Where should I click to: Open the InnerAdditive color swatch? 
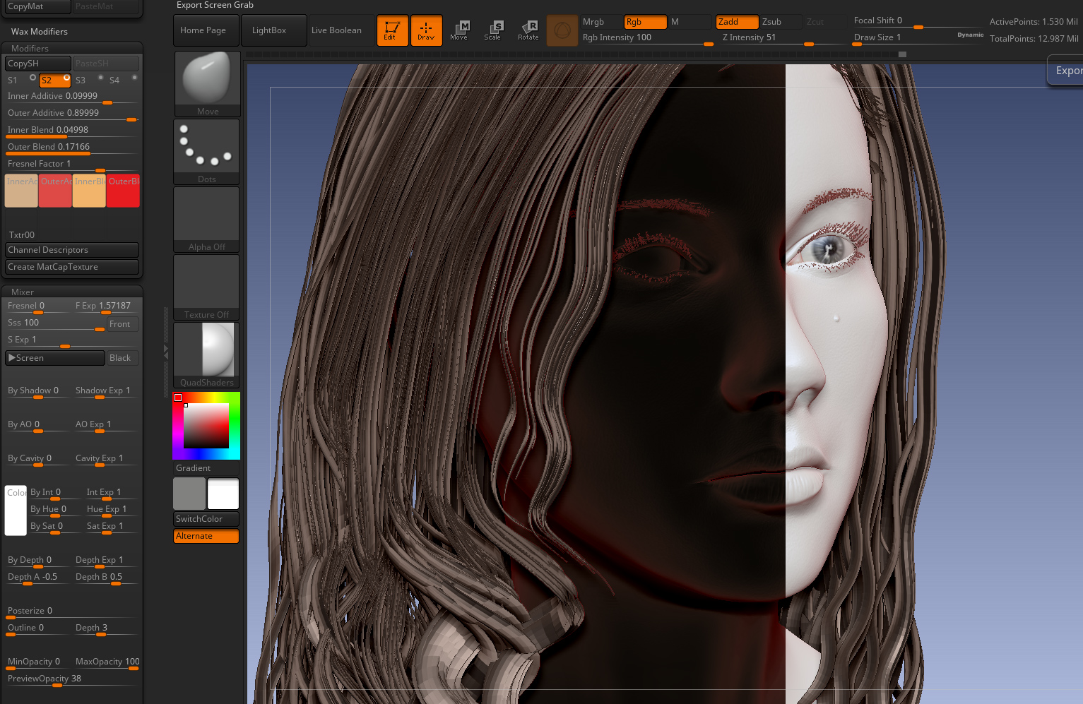(x=21, y=191)
